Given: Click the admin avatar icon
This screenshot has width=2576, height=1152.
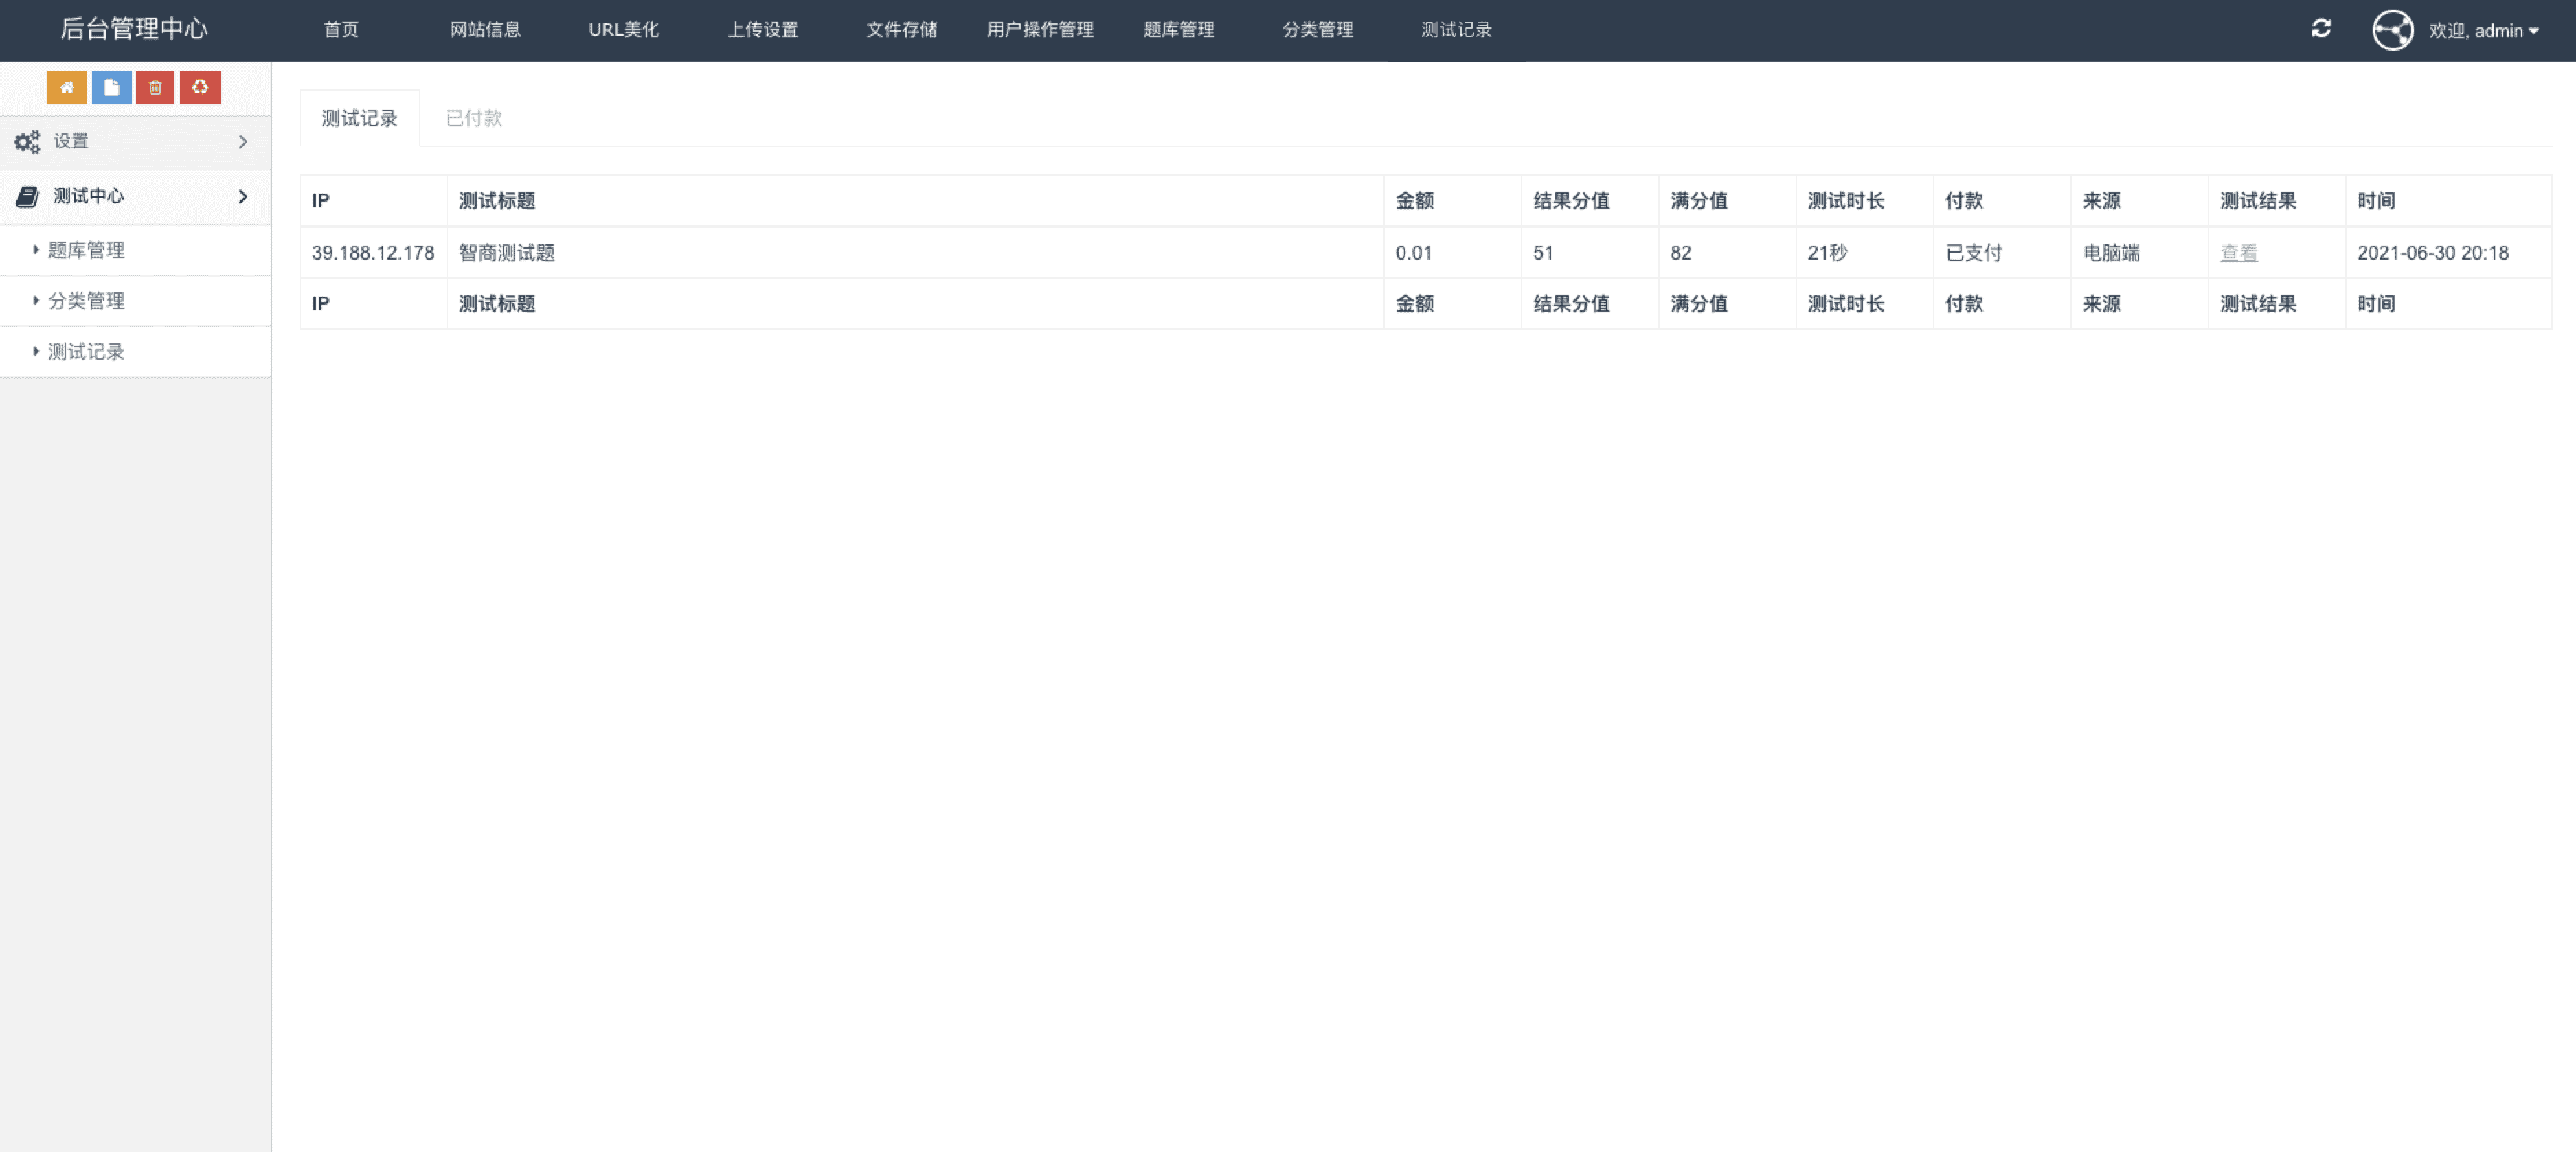Looking at the screenshot, I should click(x=2392, y=30).
